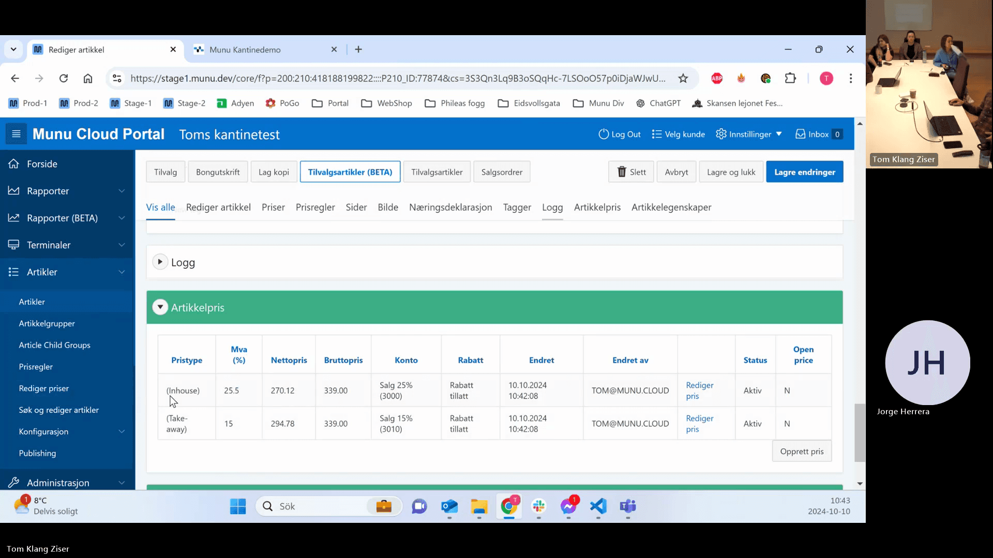
Task: Open the Chrome profile avatar T
Action: coord(826,79)
